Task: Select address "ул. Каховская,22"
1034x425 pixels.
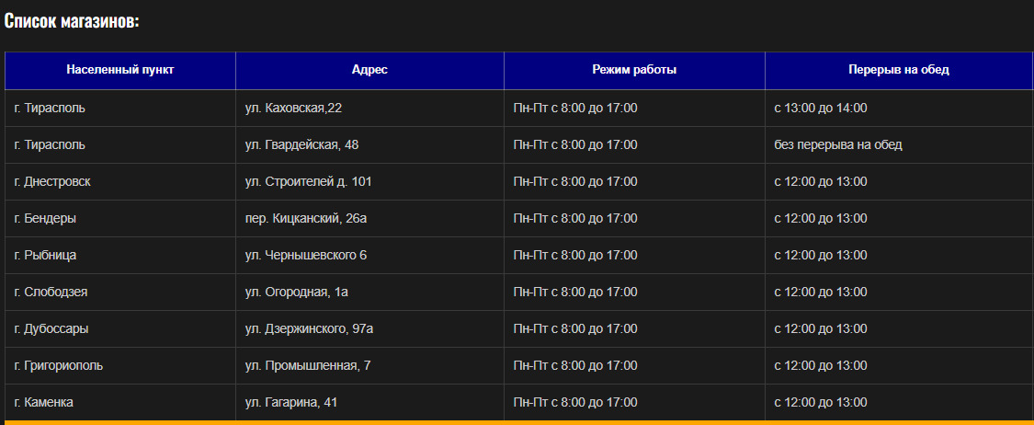Action: click(x=293, y=109)
